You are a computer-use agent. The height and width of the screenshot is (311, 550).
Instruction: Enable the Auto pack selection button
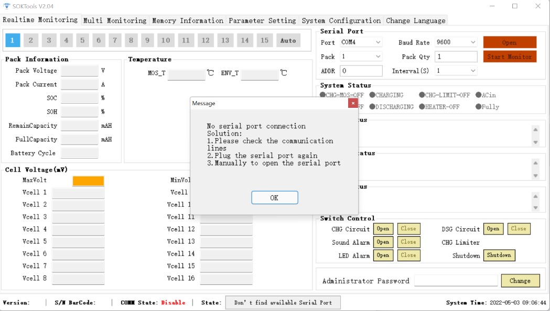click(x=288, y=40)
